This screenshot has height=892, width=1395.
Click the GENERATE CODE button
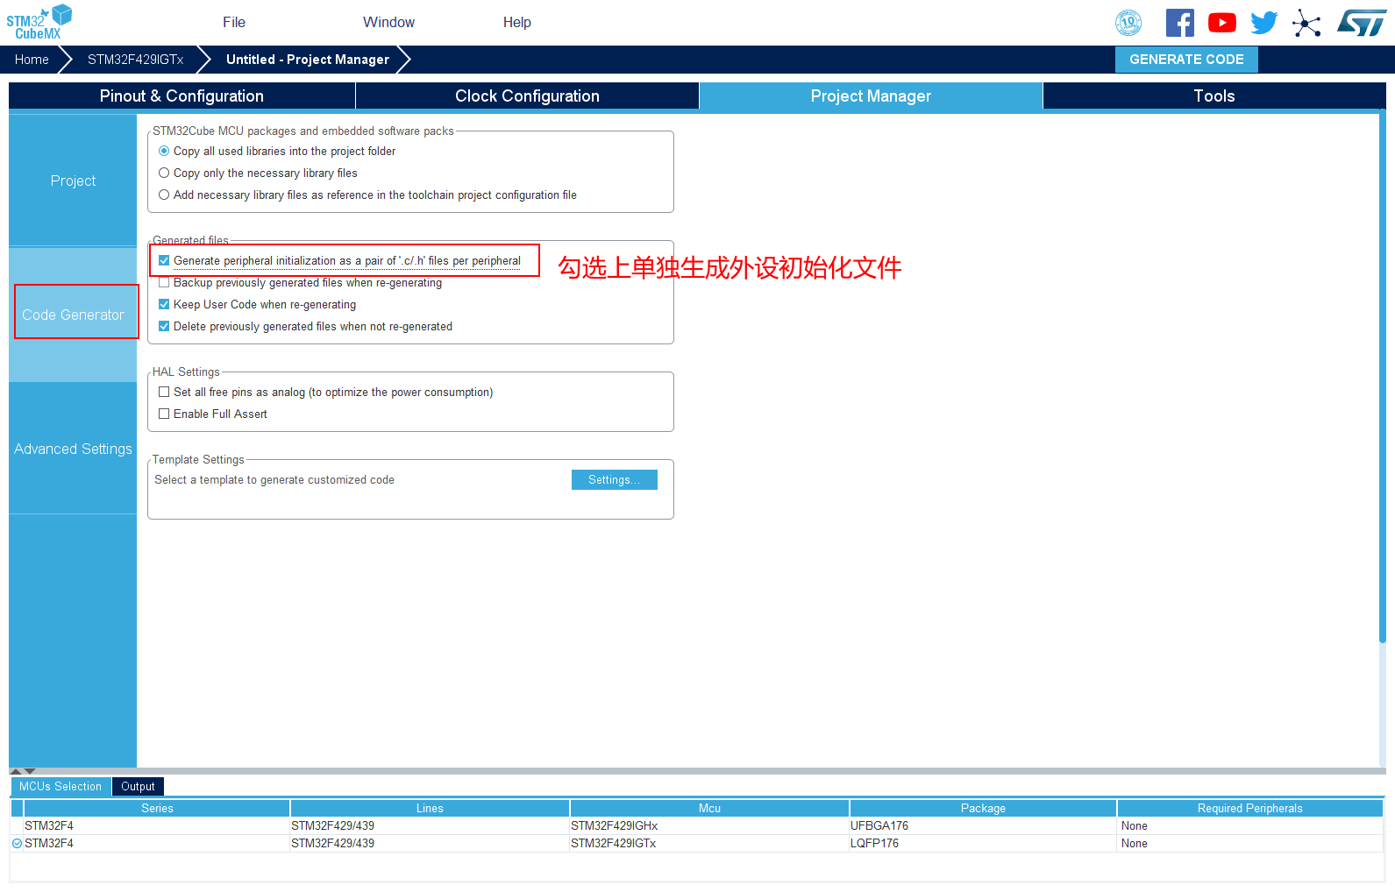[x=1186, y=60]
